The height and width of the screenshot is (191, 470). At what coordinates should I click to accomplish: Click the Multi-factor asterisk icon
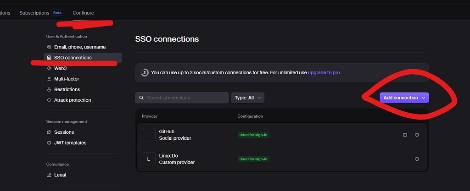click(49, 79)
